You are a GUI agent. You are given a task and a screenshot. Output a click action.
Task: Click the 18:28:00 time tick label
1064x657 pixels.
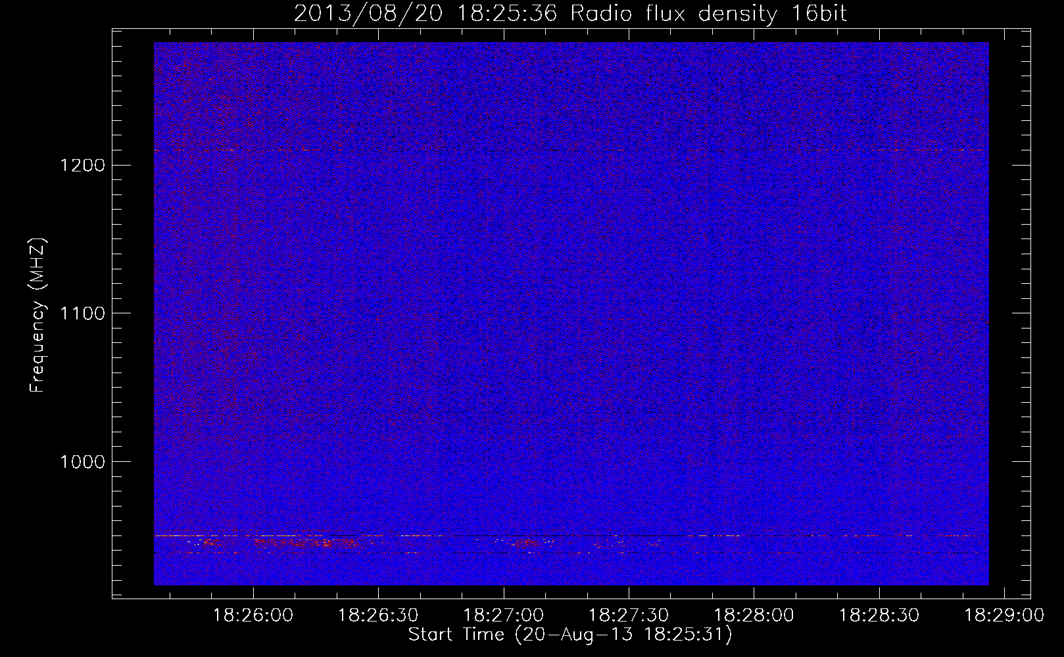click(754, 616)
